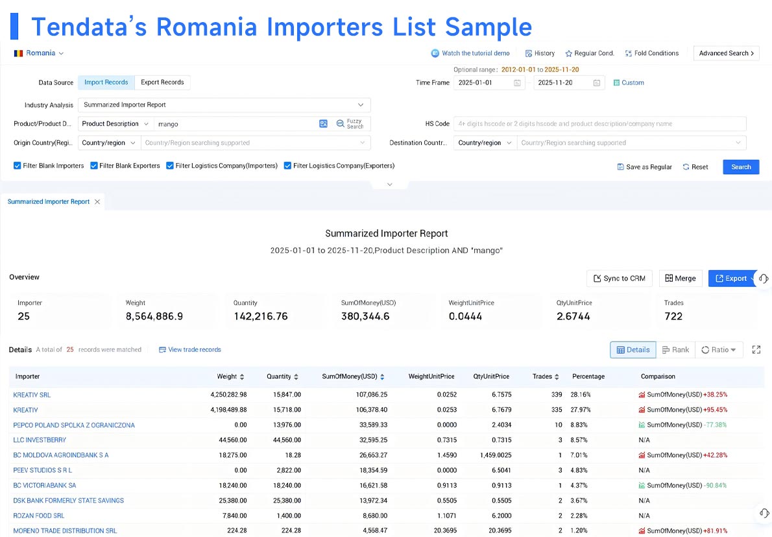772x537 pixels.
Task: Open importer BC MOLDOVA AGROINDBANK S A
Action: (x=61, y=455)
